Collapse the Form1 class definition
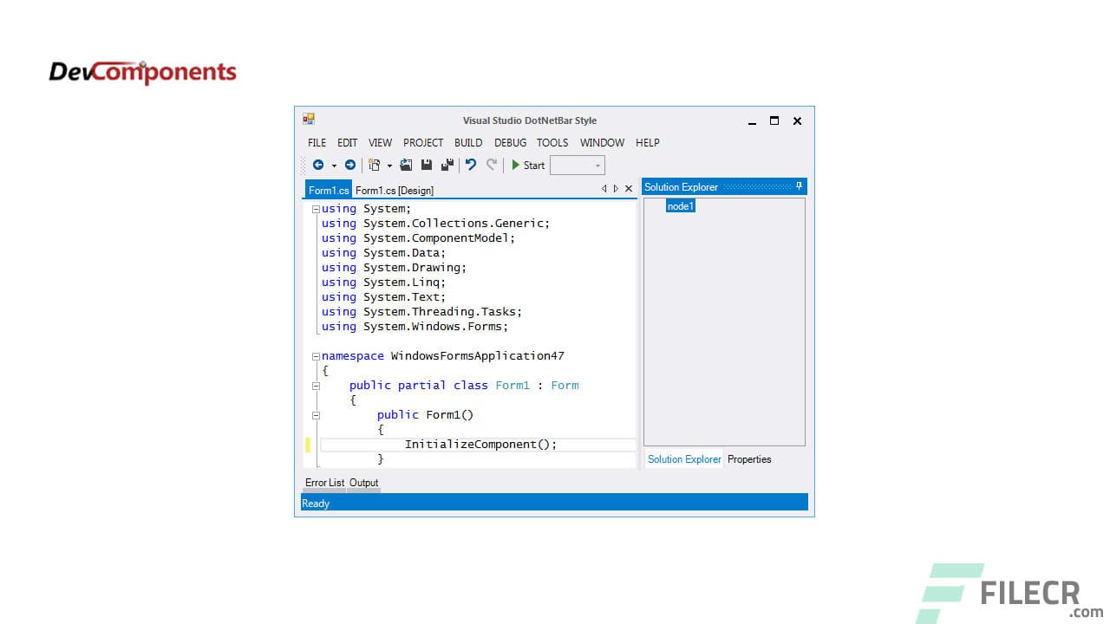Viewport: 1110px width, 624px height. coord(316,386)
